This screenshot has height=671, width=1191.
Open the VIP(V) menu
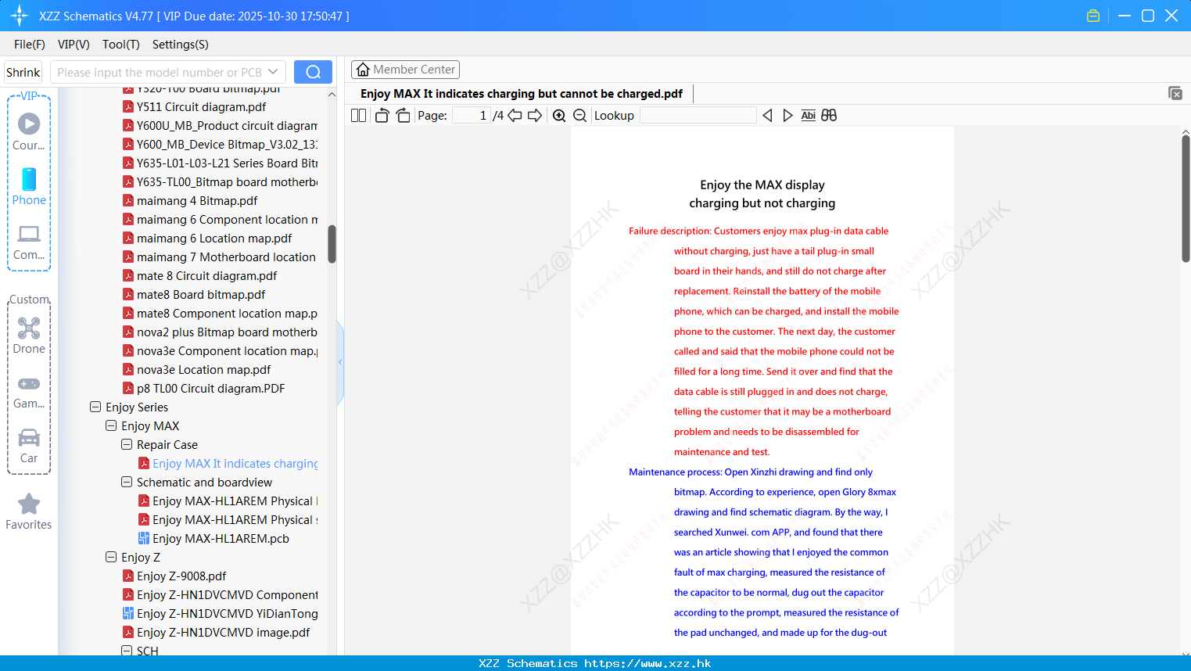click(74, 45)
